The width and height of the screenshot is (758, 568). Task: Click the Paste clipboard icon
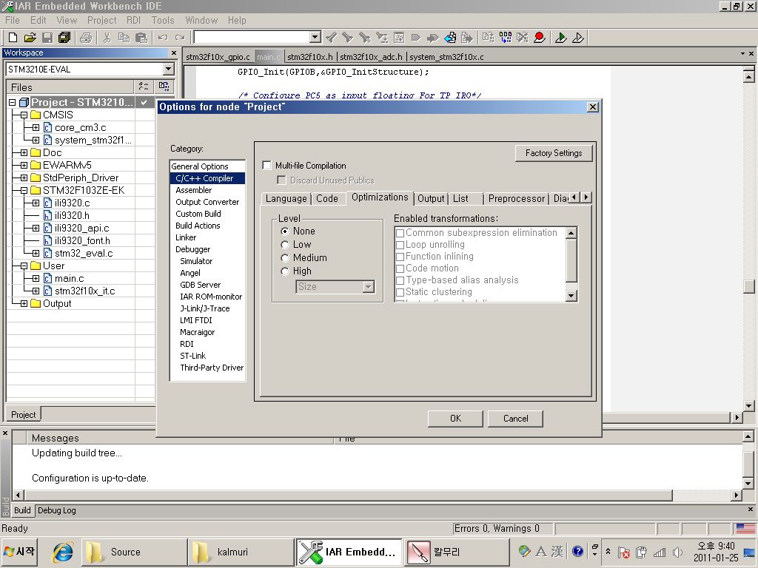coord(141,37)
